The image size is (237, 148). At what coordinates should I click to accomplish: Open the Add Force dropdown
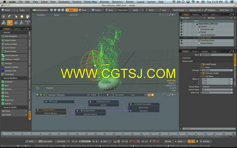point(14,111)
